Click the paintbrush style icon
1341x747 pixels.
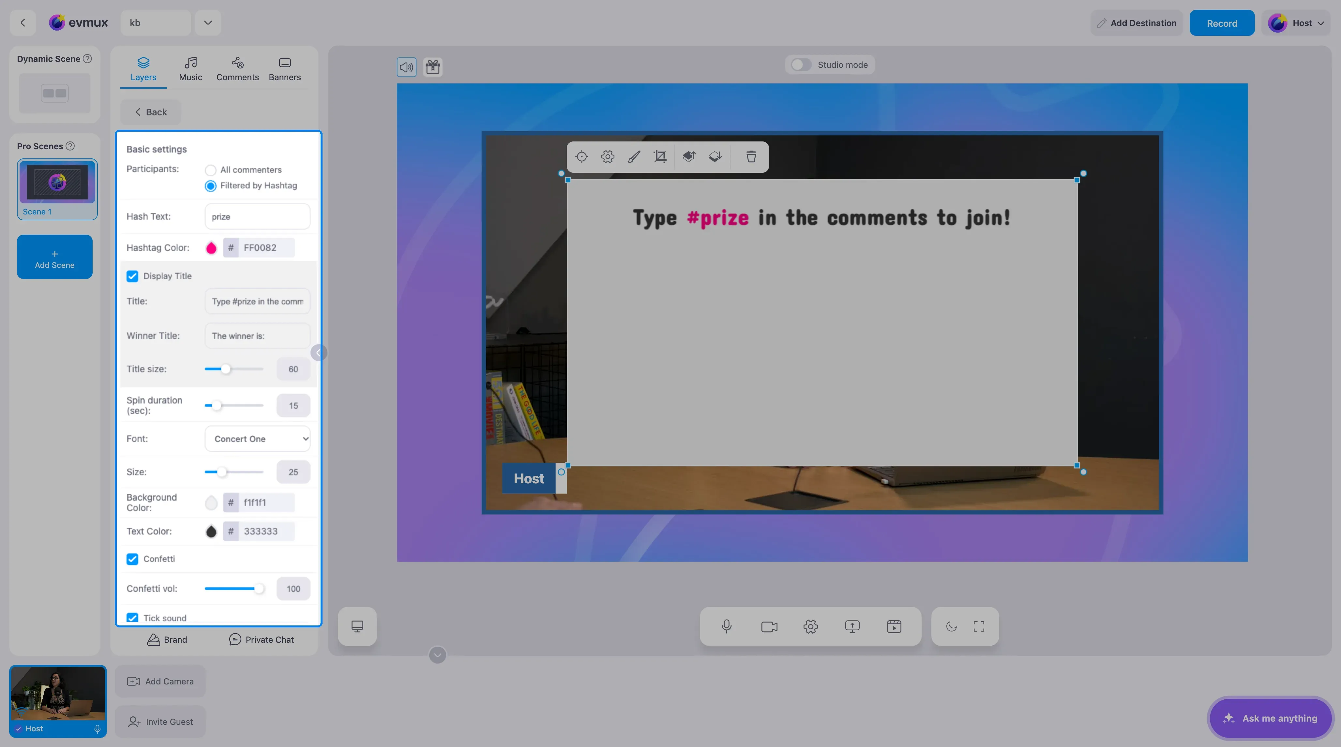tap(634, 156)
